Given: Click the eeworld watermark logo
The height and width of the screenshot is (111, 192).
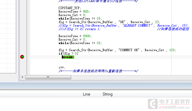Looking at the screenshot, I should click(x=169, y=104).
